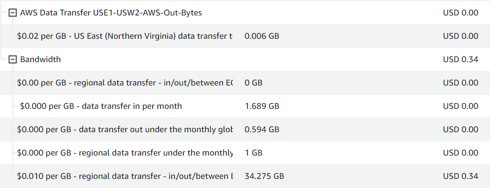Click the Bandwidth heading label
Screen dimensions: 490x188
pyautogui.click(x=41, y=59)
